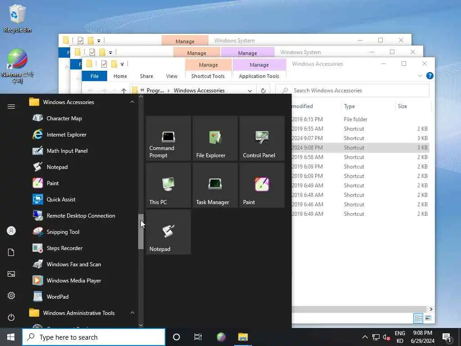
Task: Open Math Input Panel
Action: pyautogui.click(x=67, y=150)
